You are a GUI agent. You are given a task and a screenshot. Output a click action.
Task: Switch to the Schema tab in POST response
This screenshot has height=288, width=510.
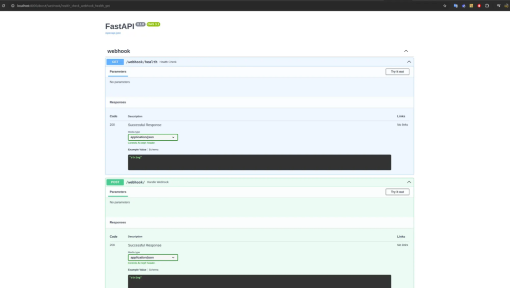[153, 270]
